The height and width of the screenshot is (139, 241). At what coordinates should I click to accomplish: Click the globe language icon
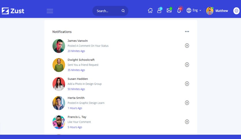189,10
